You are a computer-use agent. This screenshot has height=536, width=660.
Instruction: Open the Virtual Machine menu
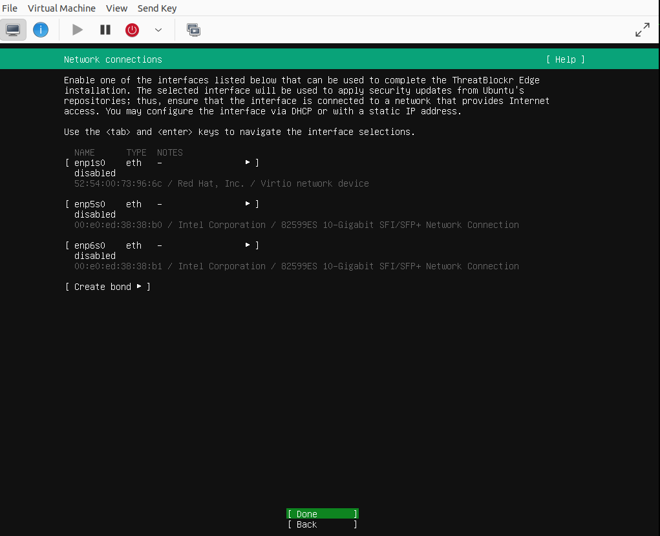coord(61,8)
